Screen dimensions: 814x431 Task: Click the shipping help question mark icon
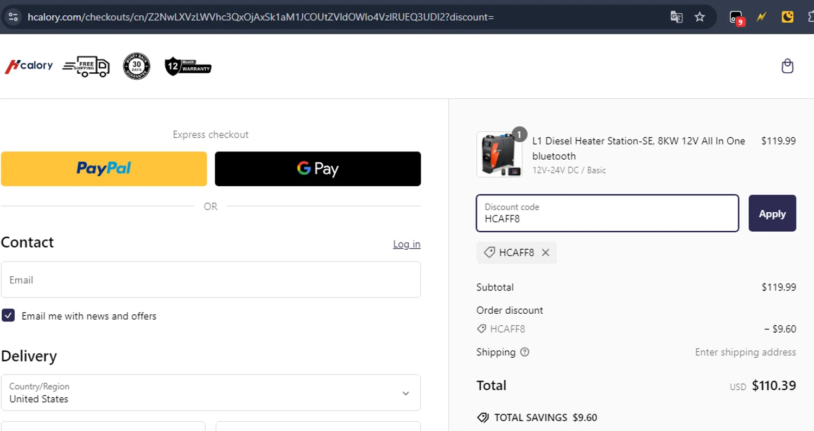pyautogui.click(x=525, y=352)
